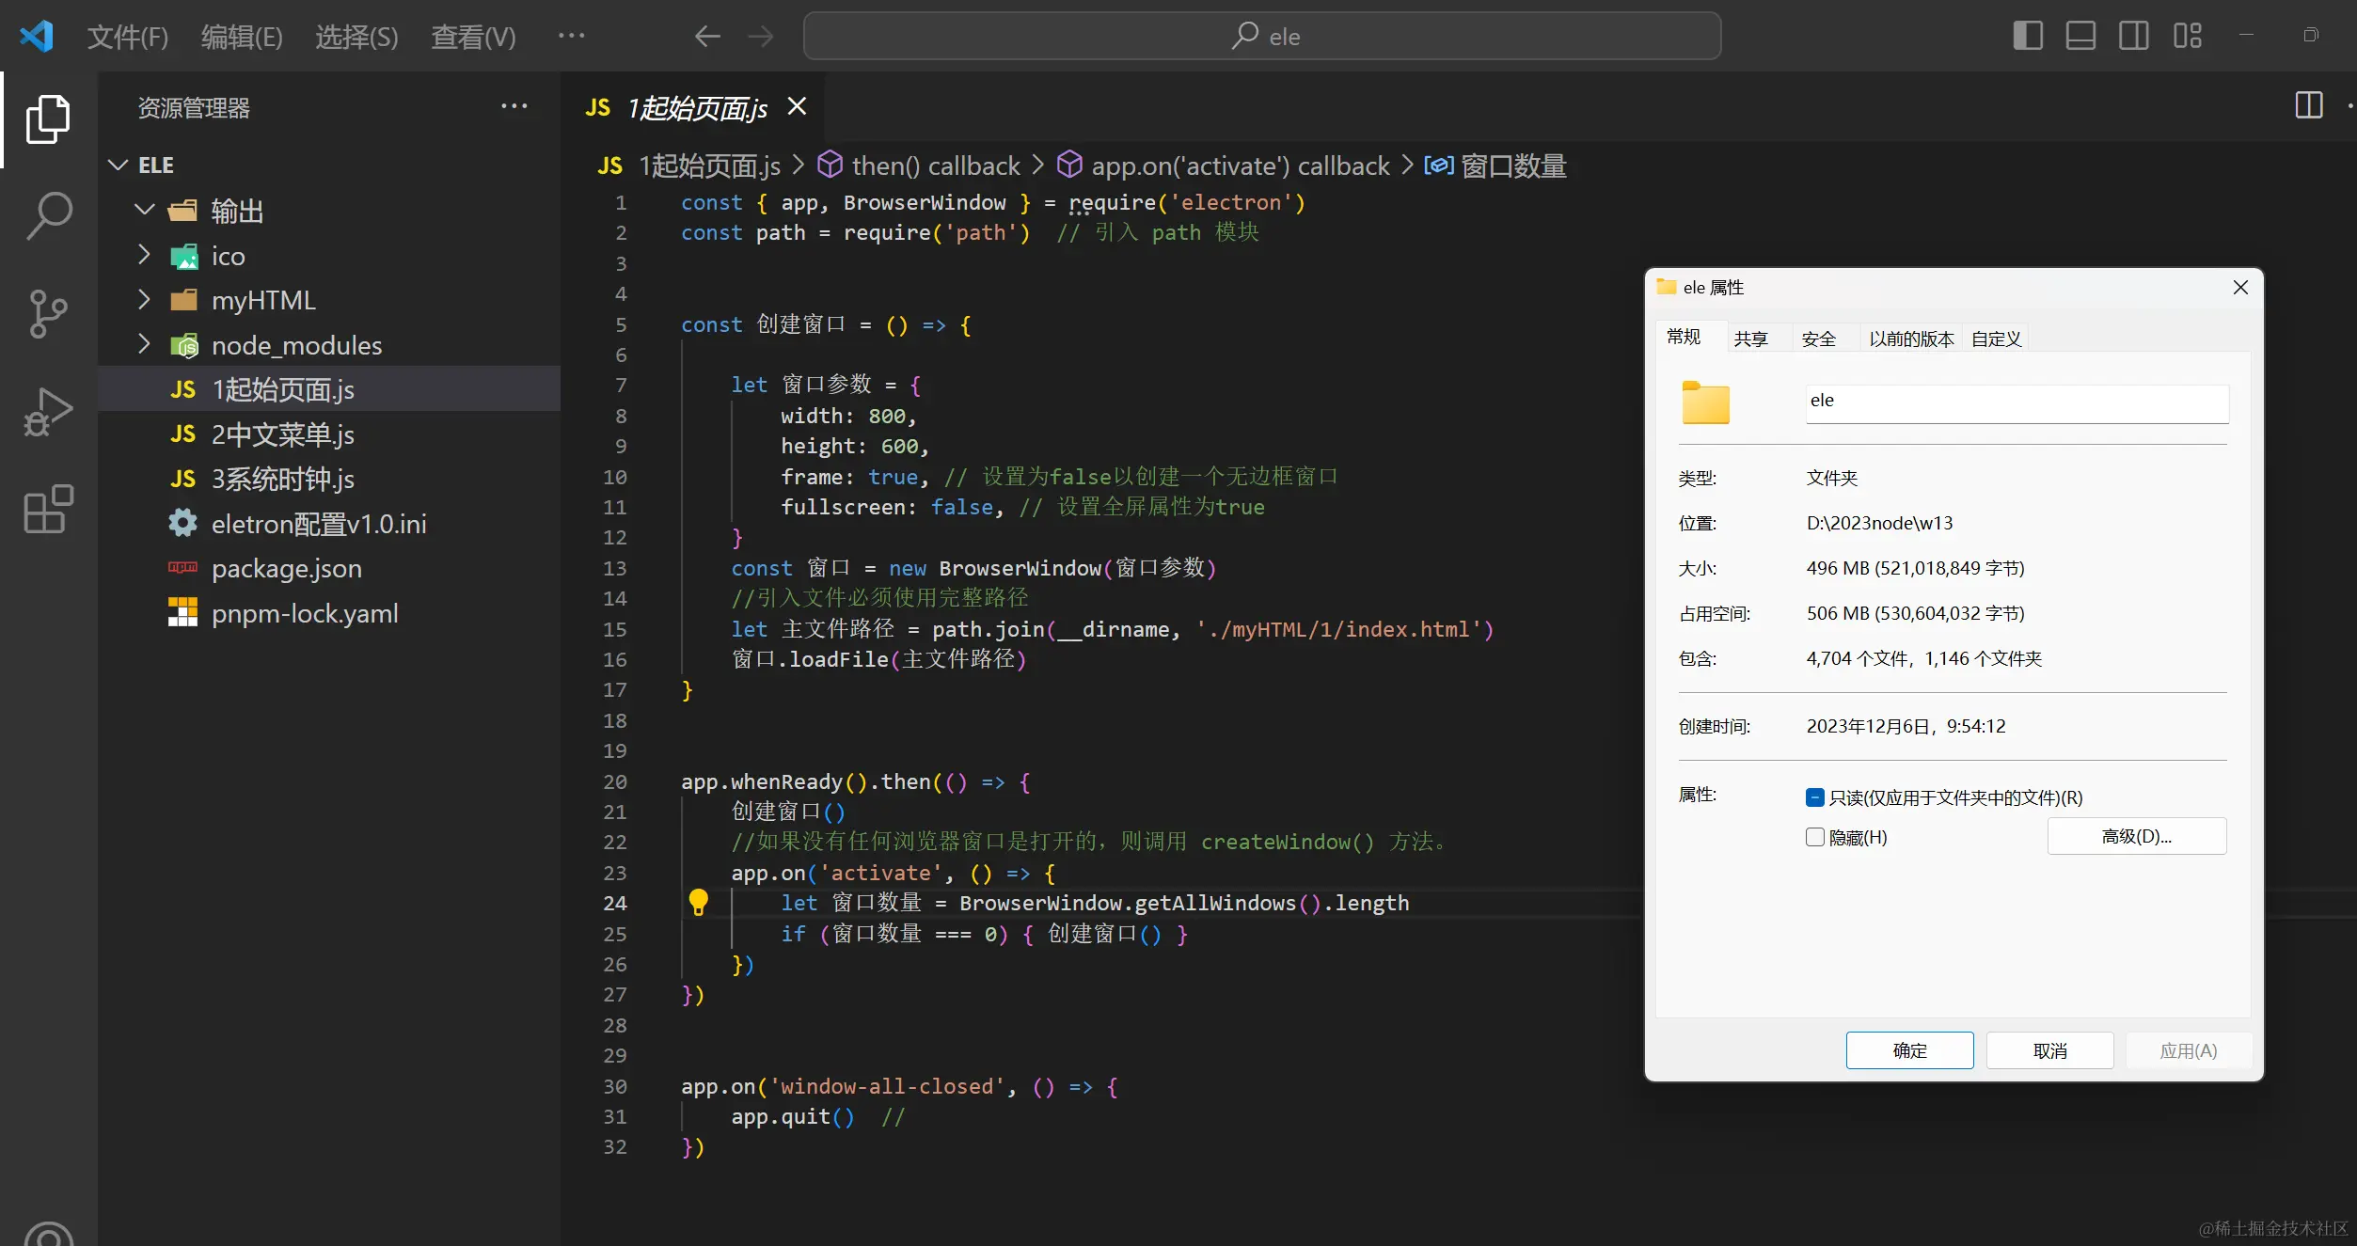Toggle bottom panel layout icon

(2080, 36)
